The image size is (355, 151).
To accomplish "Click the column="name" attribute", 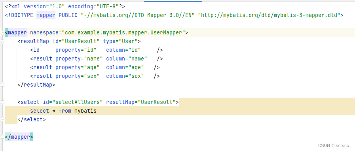I will click(x=127, y=59).
